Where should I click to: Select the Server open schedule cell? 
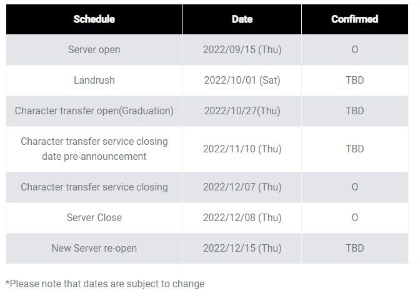(x=94, y=50)
